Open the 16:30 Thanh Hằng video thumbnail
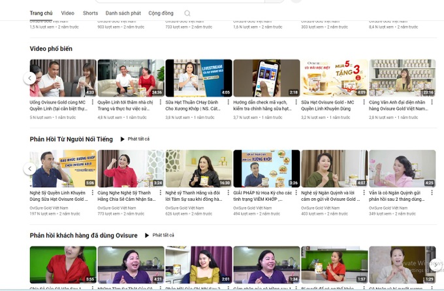Image resolution: width=444 pixels, height=291 pixels. click(198, 169)
